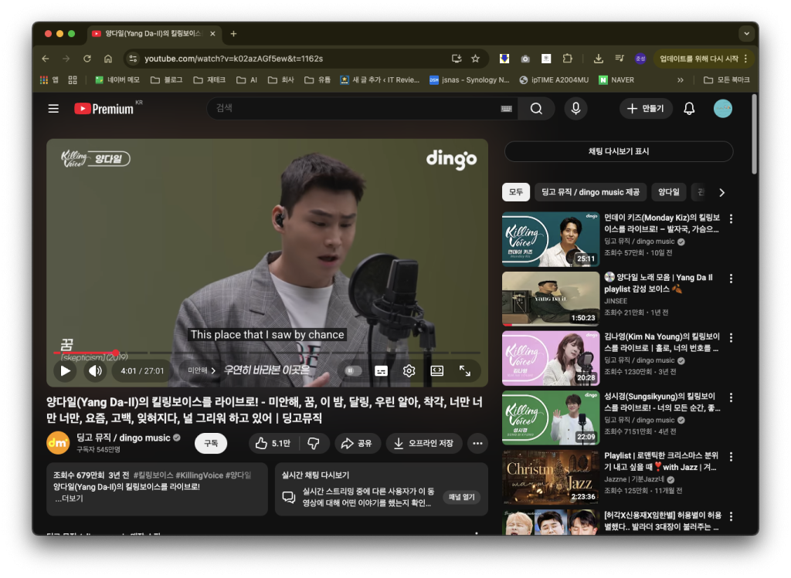Click the 채팅 다시보기 표시 button
The image size is (791, 578).
pos(619,151)
